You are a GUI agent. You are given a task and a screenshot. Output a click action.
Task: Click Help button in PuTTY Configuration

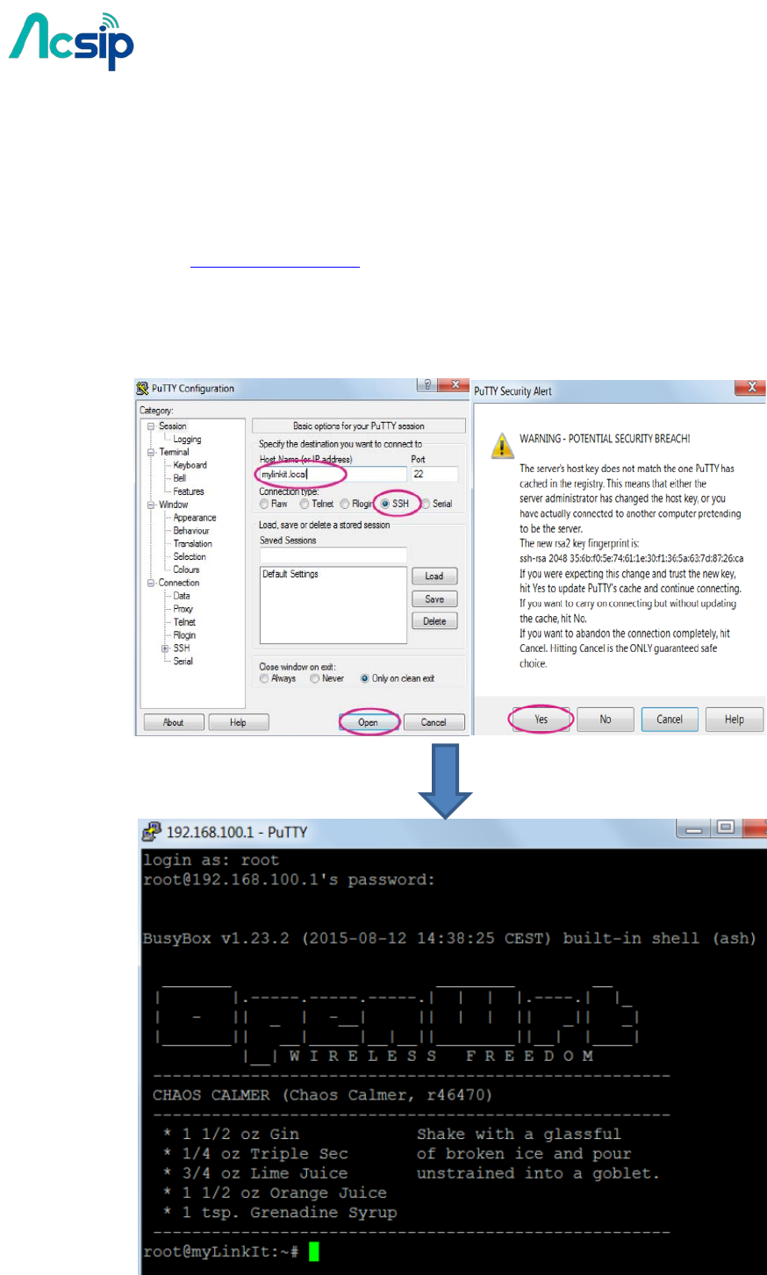[238, 722]
